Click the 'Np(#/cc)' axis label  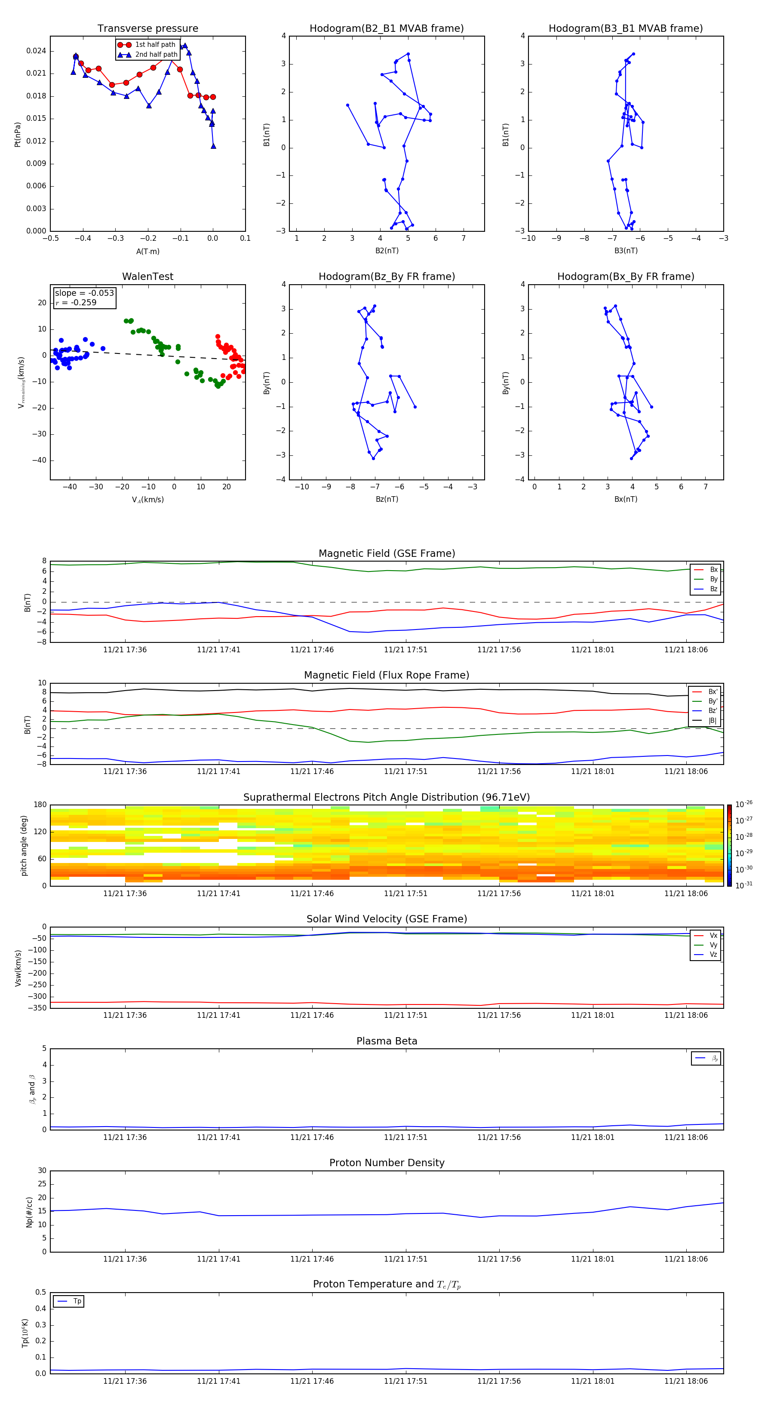coord(29,1212)
